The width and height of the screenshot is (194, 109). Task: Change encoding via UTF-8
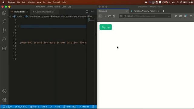pyautogui.click(x=44, y=107)
